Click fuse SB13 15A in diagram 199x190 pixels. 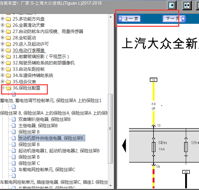(153, 147)
